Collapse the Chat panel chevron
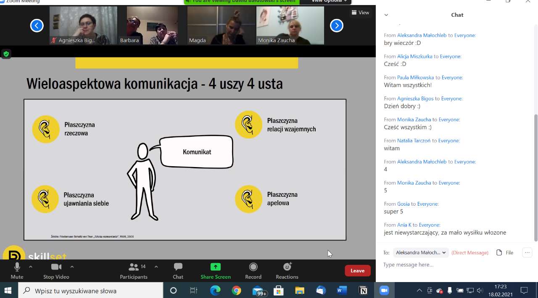Image resolution: width=538 pixels, height=298 pixels. (386, 15)
